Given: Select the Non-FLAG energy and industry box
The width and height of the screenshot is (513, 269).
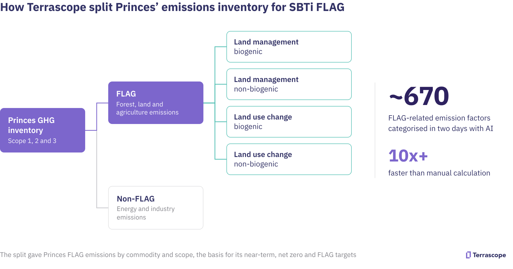Looking at the screenshot, I should pyautogui.click(x=156, y=208).
